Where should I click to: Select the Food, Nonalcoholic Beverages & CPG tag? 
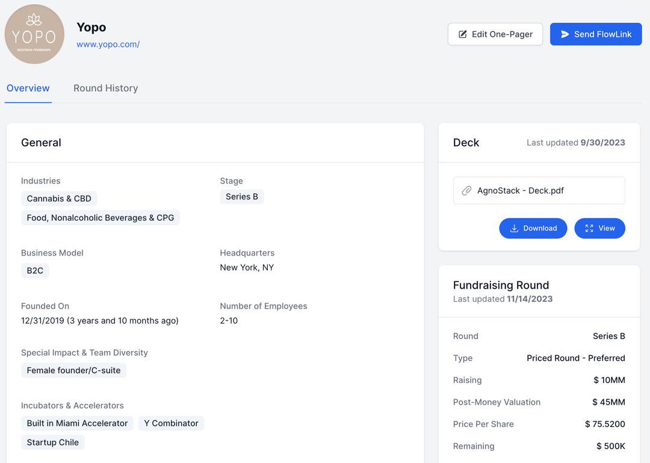[x=101, y=218]
